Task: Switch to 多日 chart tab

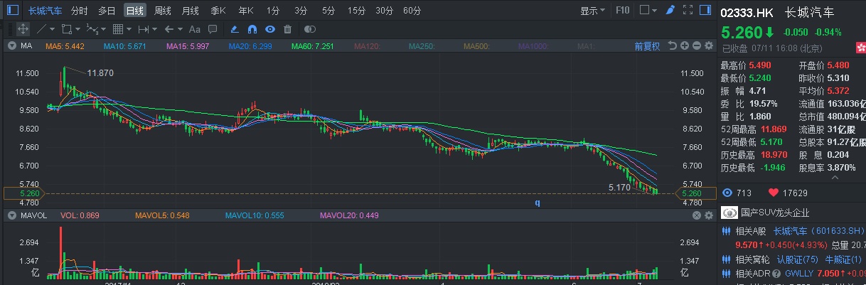Action: [107, 11]
